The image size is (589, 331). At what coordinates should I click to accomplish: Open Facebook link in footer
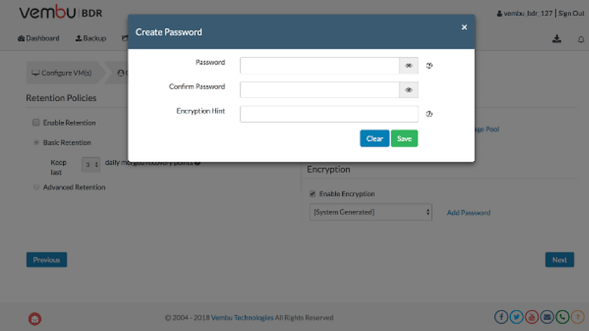pyautogui.click(x=501, y=317)
